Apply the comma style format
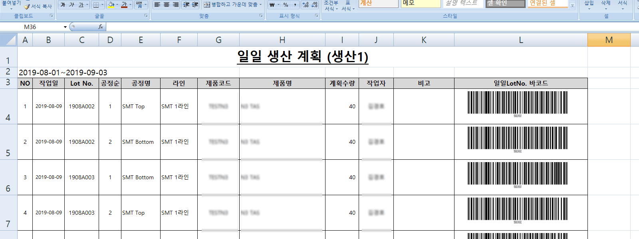This screenshot has height=239, width=639. tap(295, 5)
